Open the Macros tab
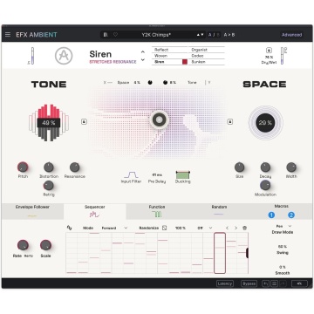The image size is (314, 314). click(282, 206)
